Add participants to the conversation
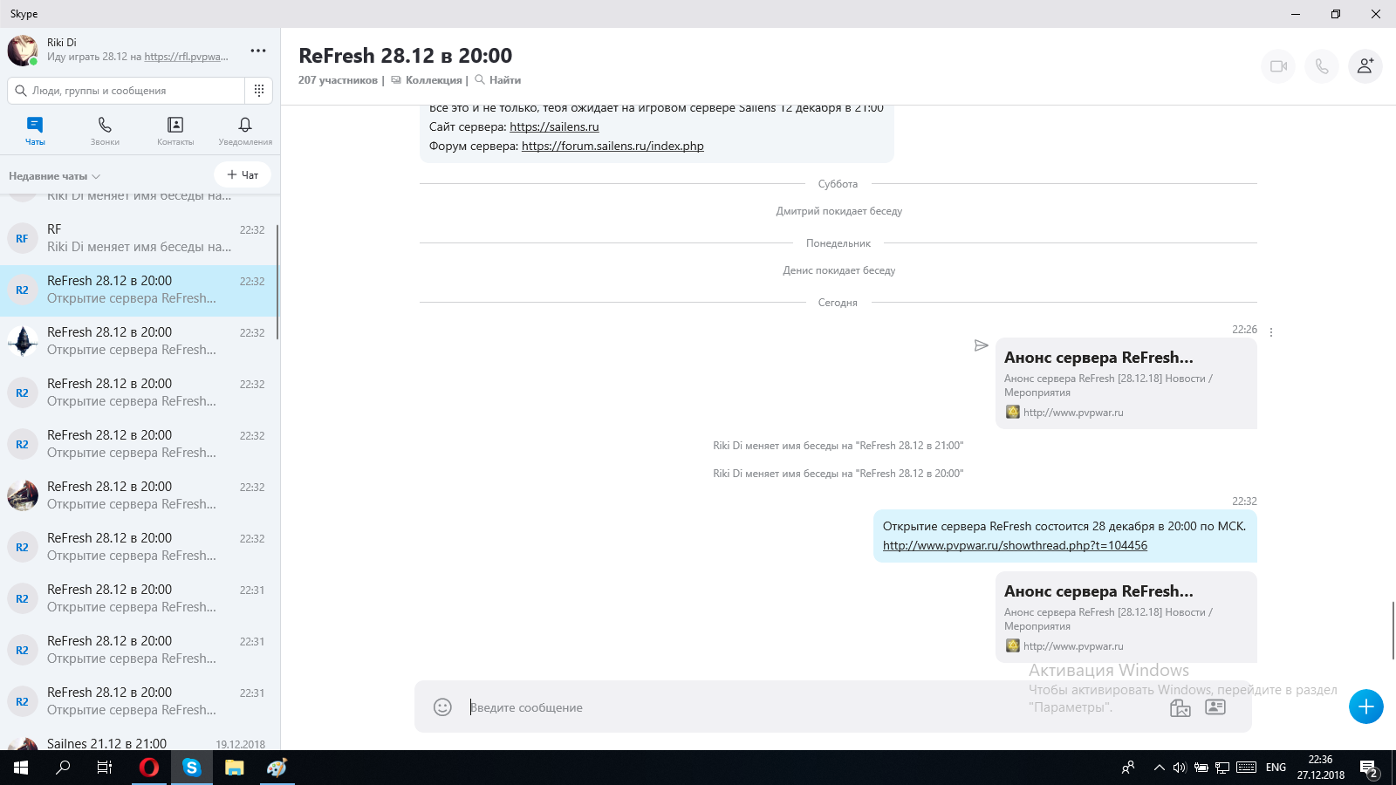Screen dimensions: 1396x785 pos(1365,66)
